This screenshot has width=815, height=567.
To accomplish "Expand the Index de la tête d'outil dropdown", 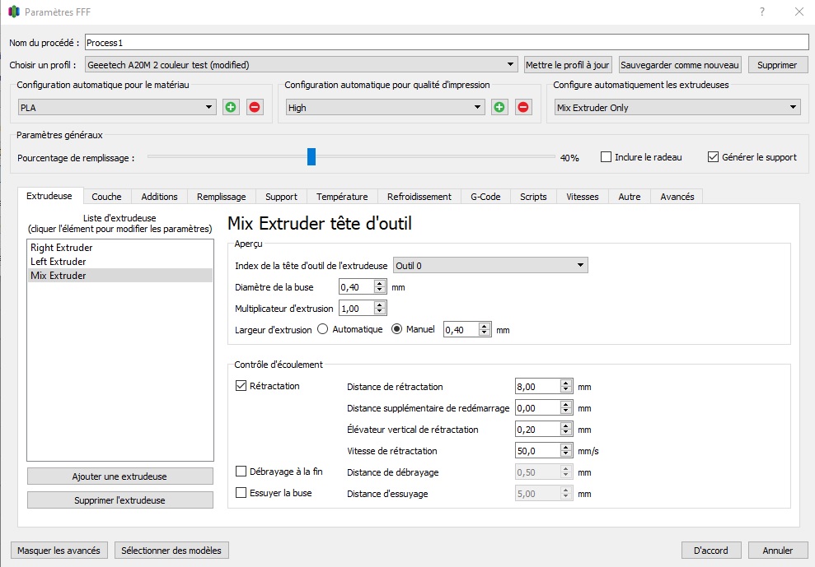I will [490, 265].
